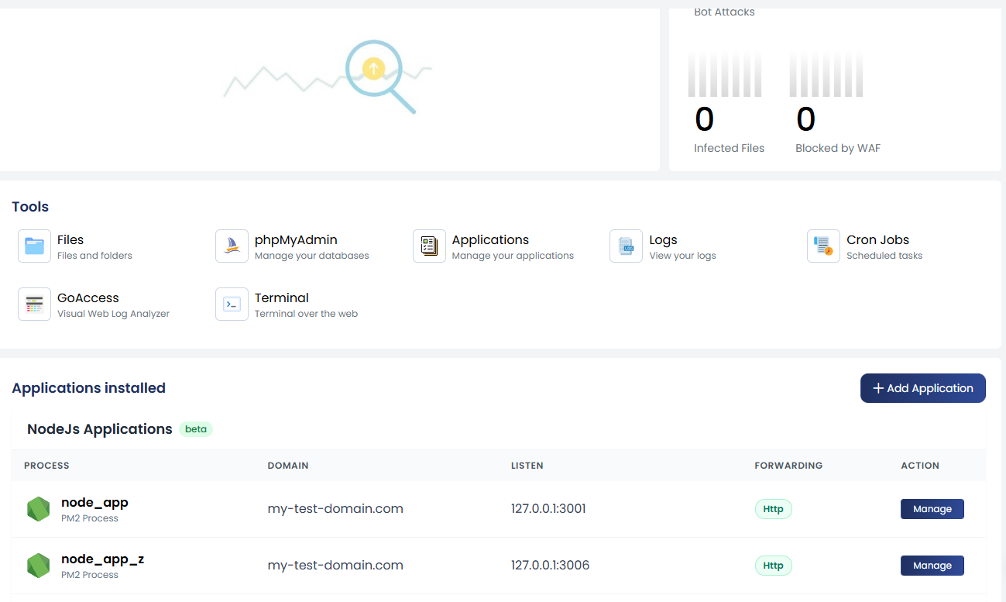Click the LISTEN column header

527,466
